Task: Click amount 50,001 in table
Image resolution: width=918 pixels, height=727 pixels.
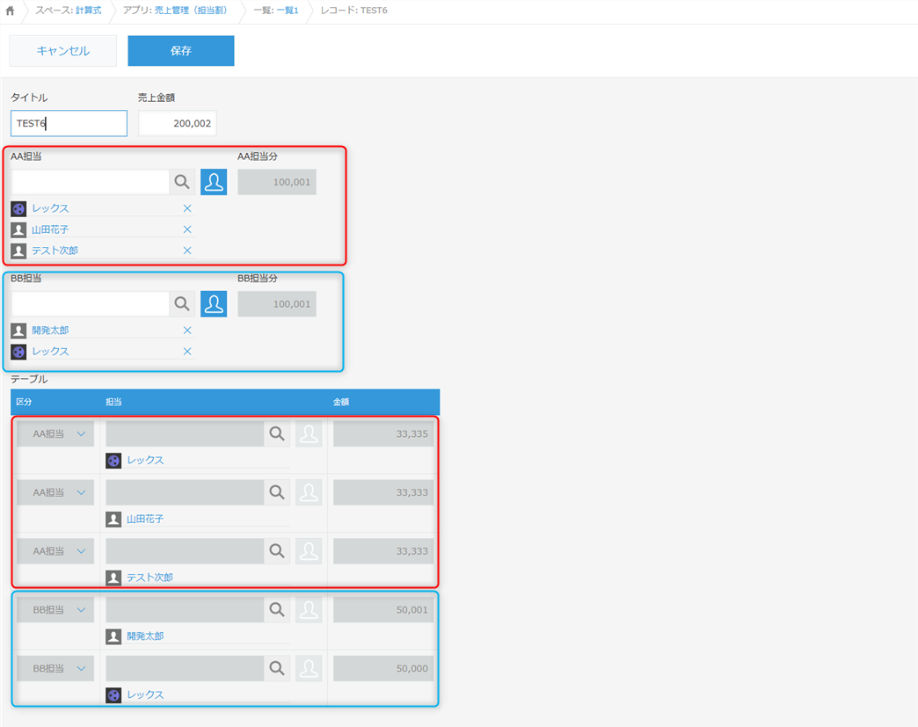Action: point(383,609)
